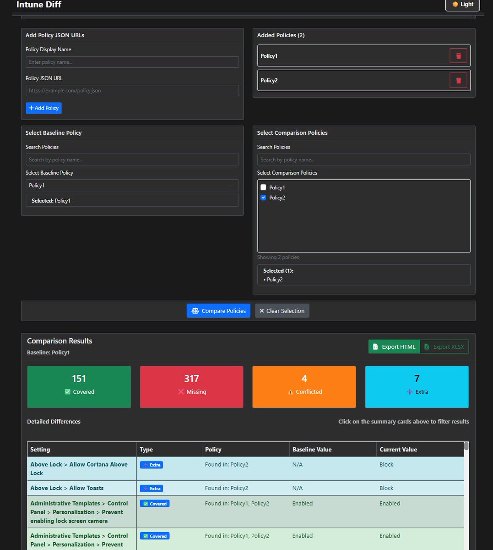Image resolution: width=493 pixels, height=550 pixels.
Task: Filter results by the orange Conflicted card
Action: point(304,387)
